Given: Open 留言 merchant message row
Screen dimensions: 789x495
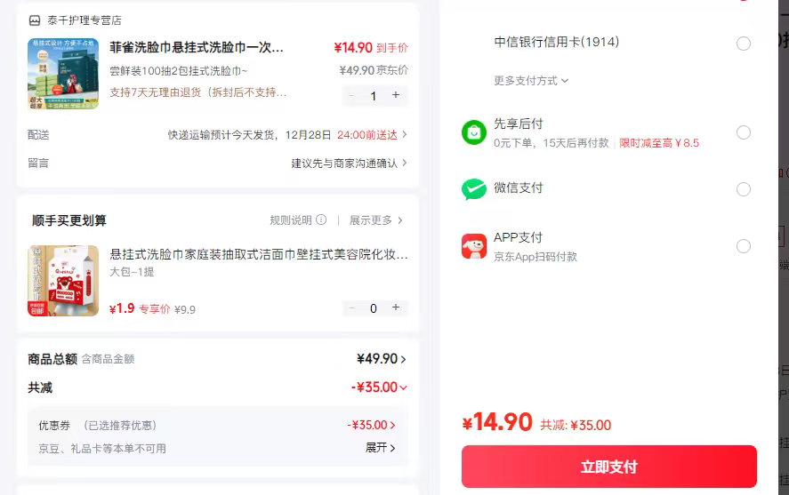Looking at the screenshot, I should 217,164.
